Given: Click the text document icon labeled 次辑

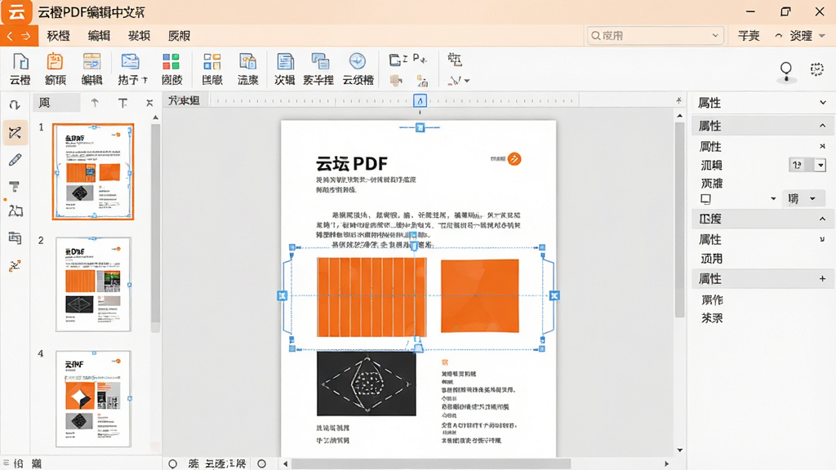Looking at the screenshot, I should [x=285, y=62].
